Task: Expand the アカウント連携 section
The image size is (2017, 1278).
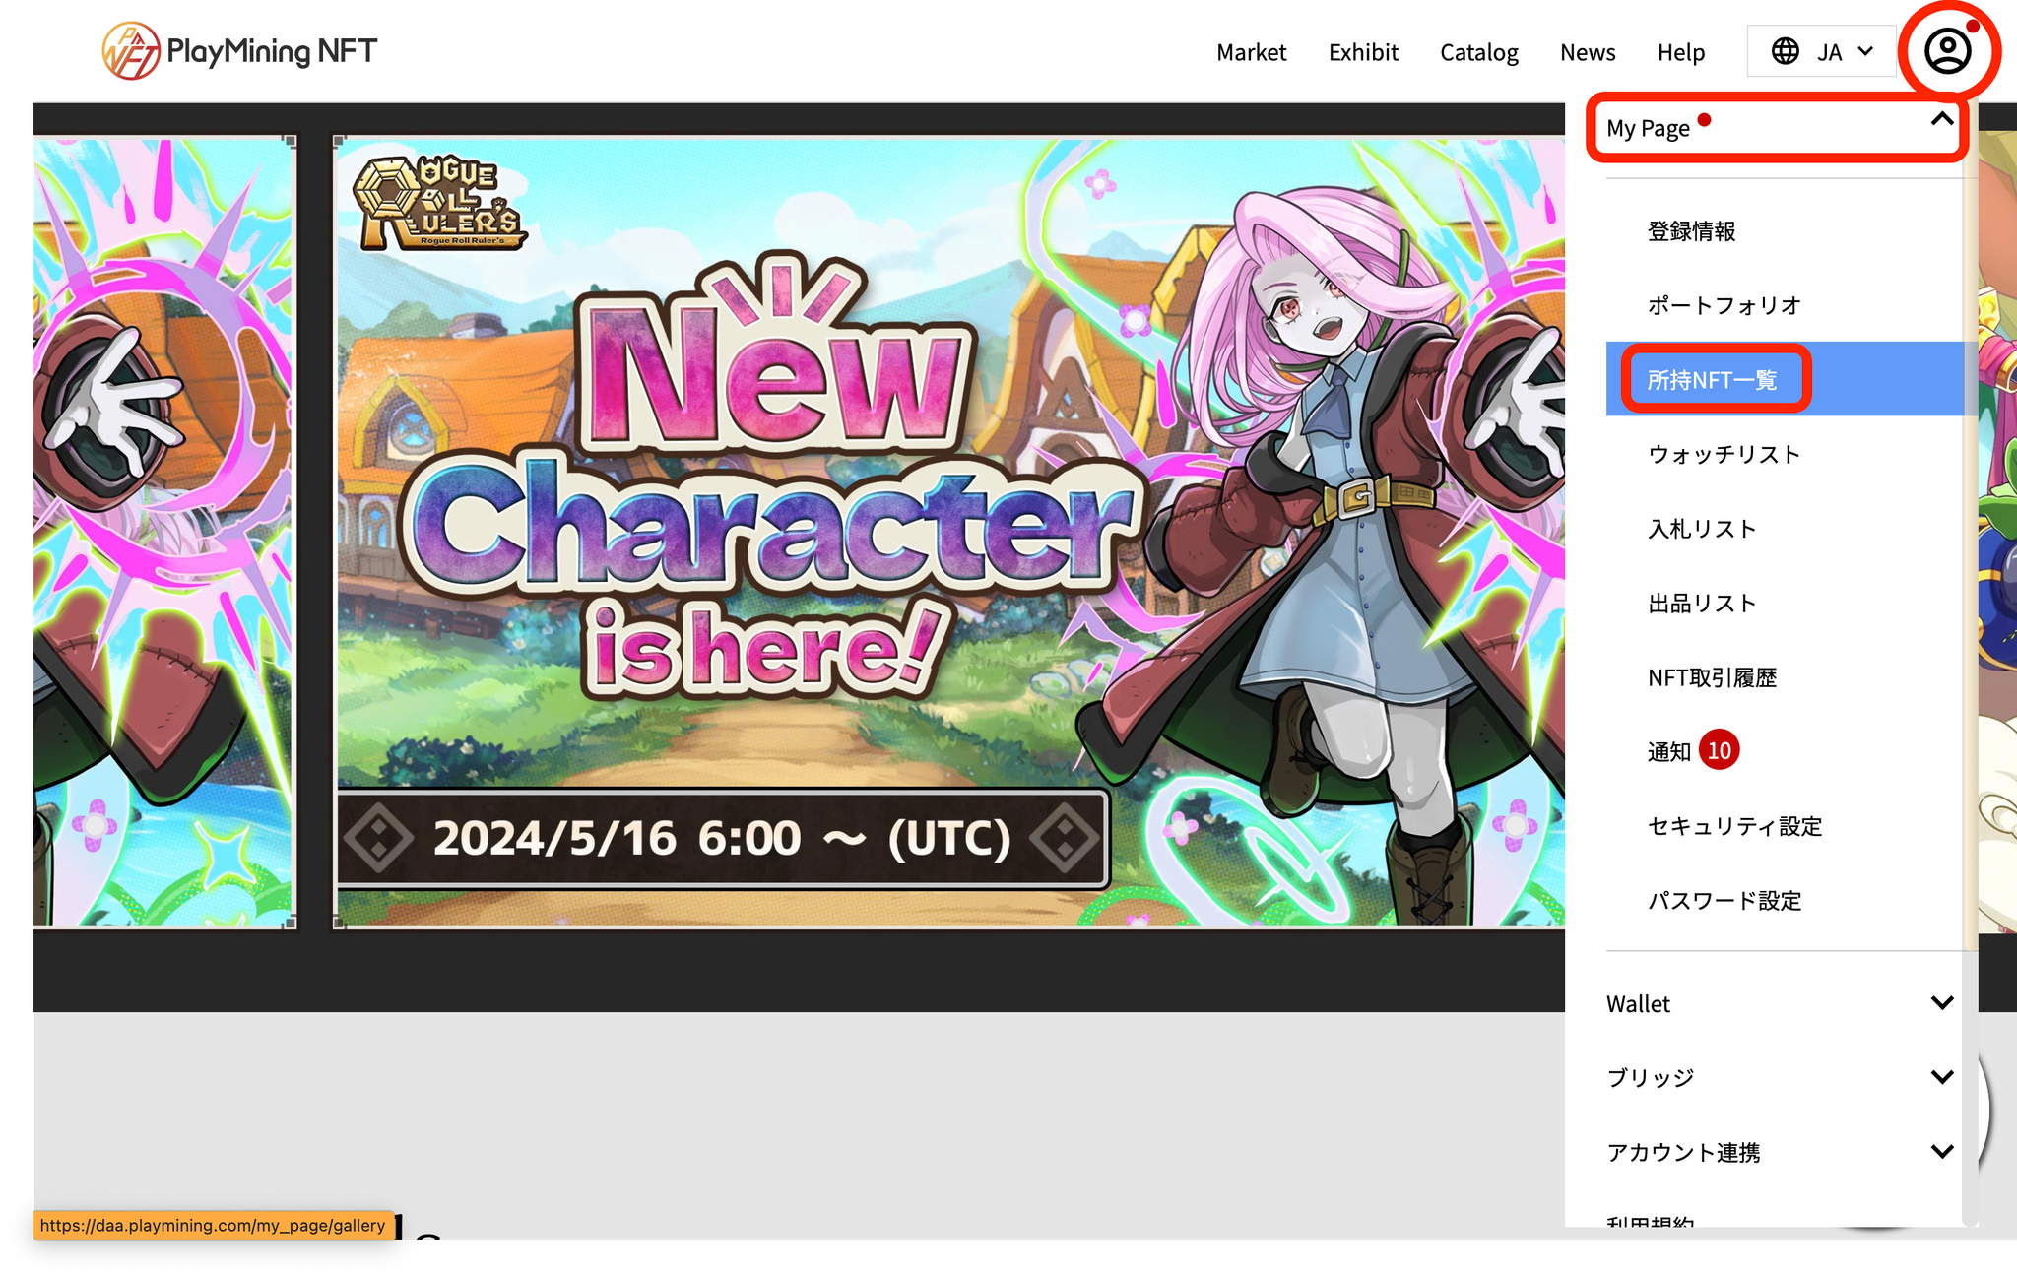Action: coord(1779,1152)
